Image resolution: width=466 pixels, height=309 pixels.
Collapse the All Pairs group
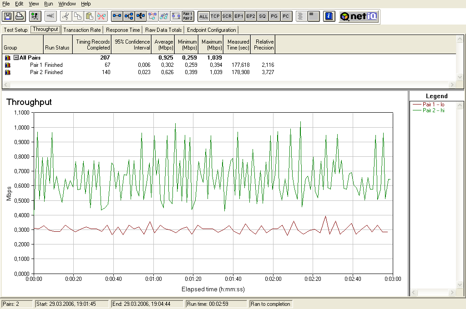coord(16,58)
